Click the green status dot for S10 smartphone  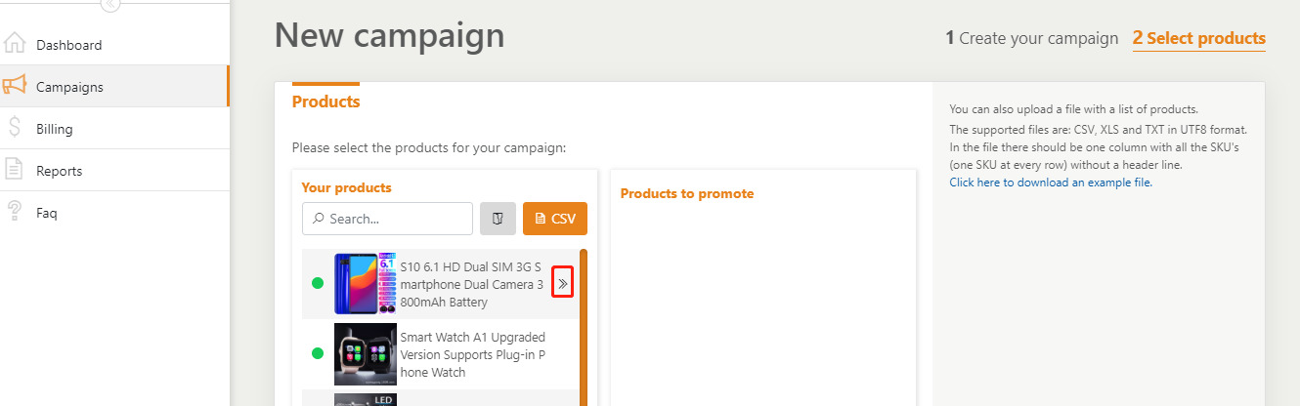coord(318,283)
